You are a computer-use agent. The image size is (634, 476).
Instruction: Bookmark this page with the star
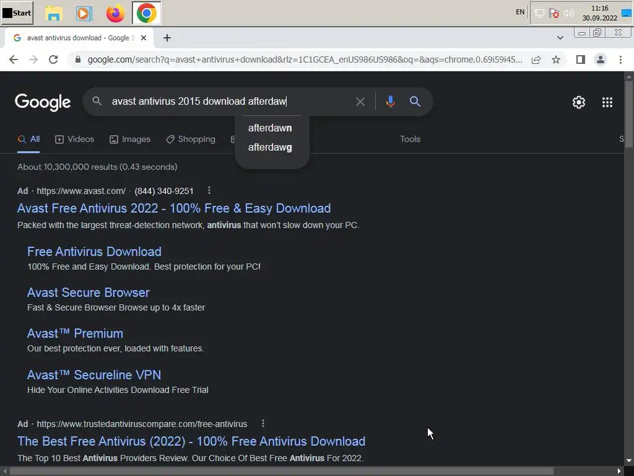(x=556, y=60)
